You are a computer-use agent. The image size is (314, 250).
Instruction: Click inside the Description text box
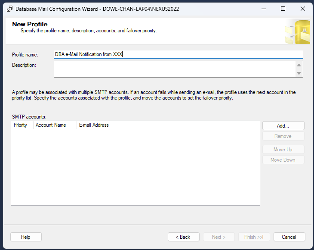click(174, 69)
